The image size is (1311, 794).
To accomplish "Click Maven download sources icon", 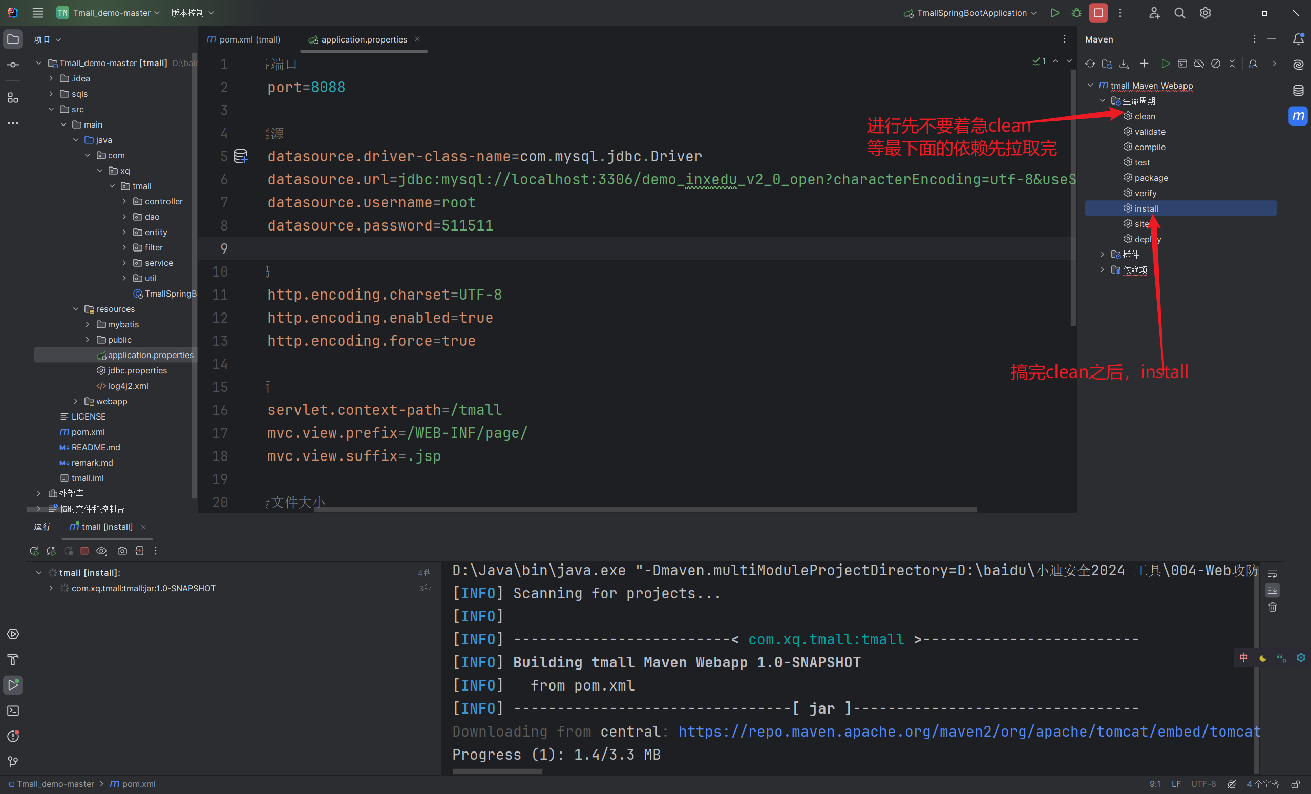I will click(x=1124, y=64).
